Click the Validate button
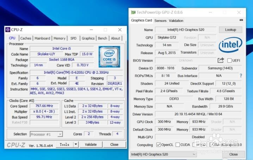This screenshot has height=160, width=253. click(x=91, y=144)
